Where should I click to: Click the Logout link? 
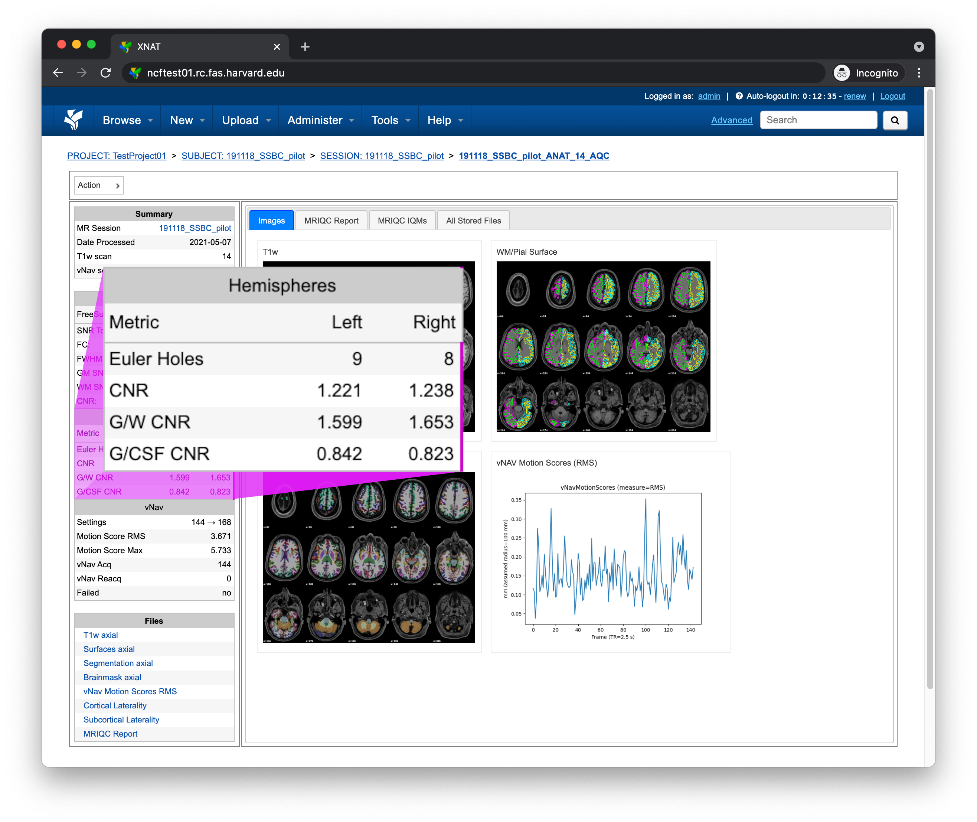coord(892,96)
